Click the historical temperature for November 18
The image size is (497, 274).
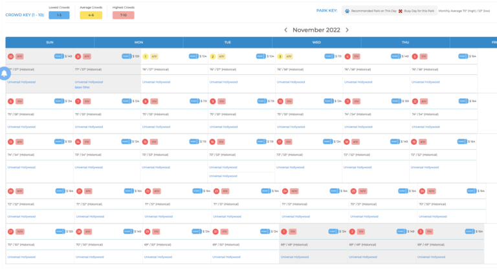point(357,155)
